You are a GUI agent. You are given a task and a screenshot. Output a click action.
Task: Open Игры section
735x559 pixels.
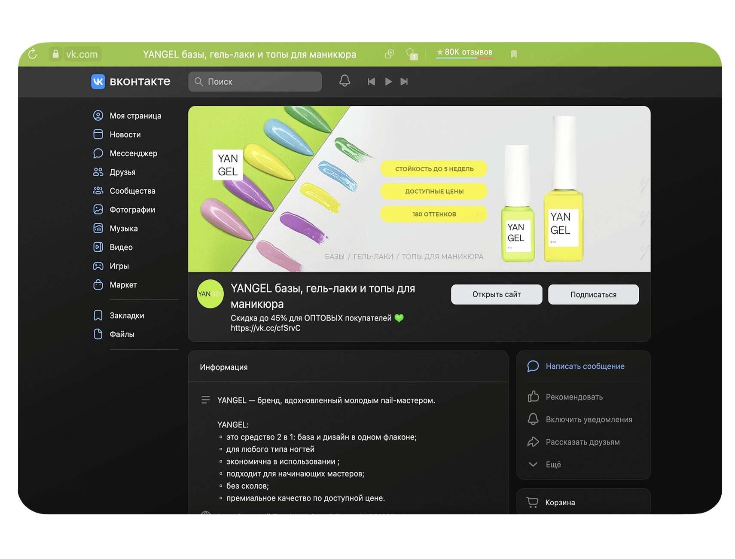pos(111,266)
